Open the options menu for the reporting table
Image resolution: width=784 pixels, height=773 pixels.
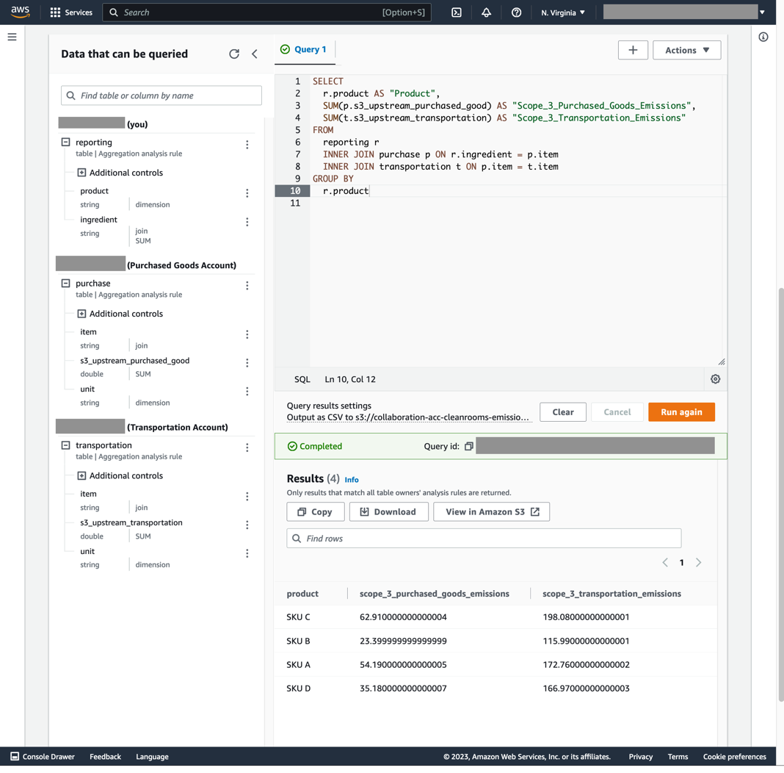(247, 145)
